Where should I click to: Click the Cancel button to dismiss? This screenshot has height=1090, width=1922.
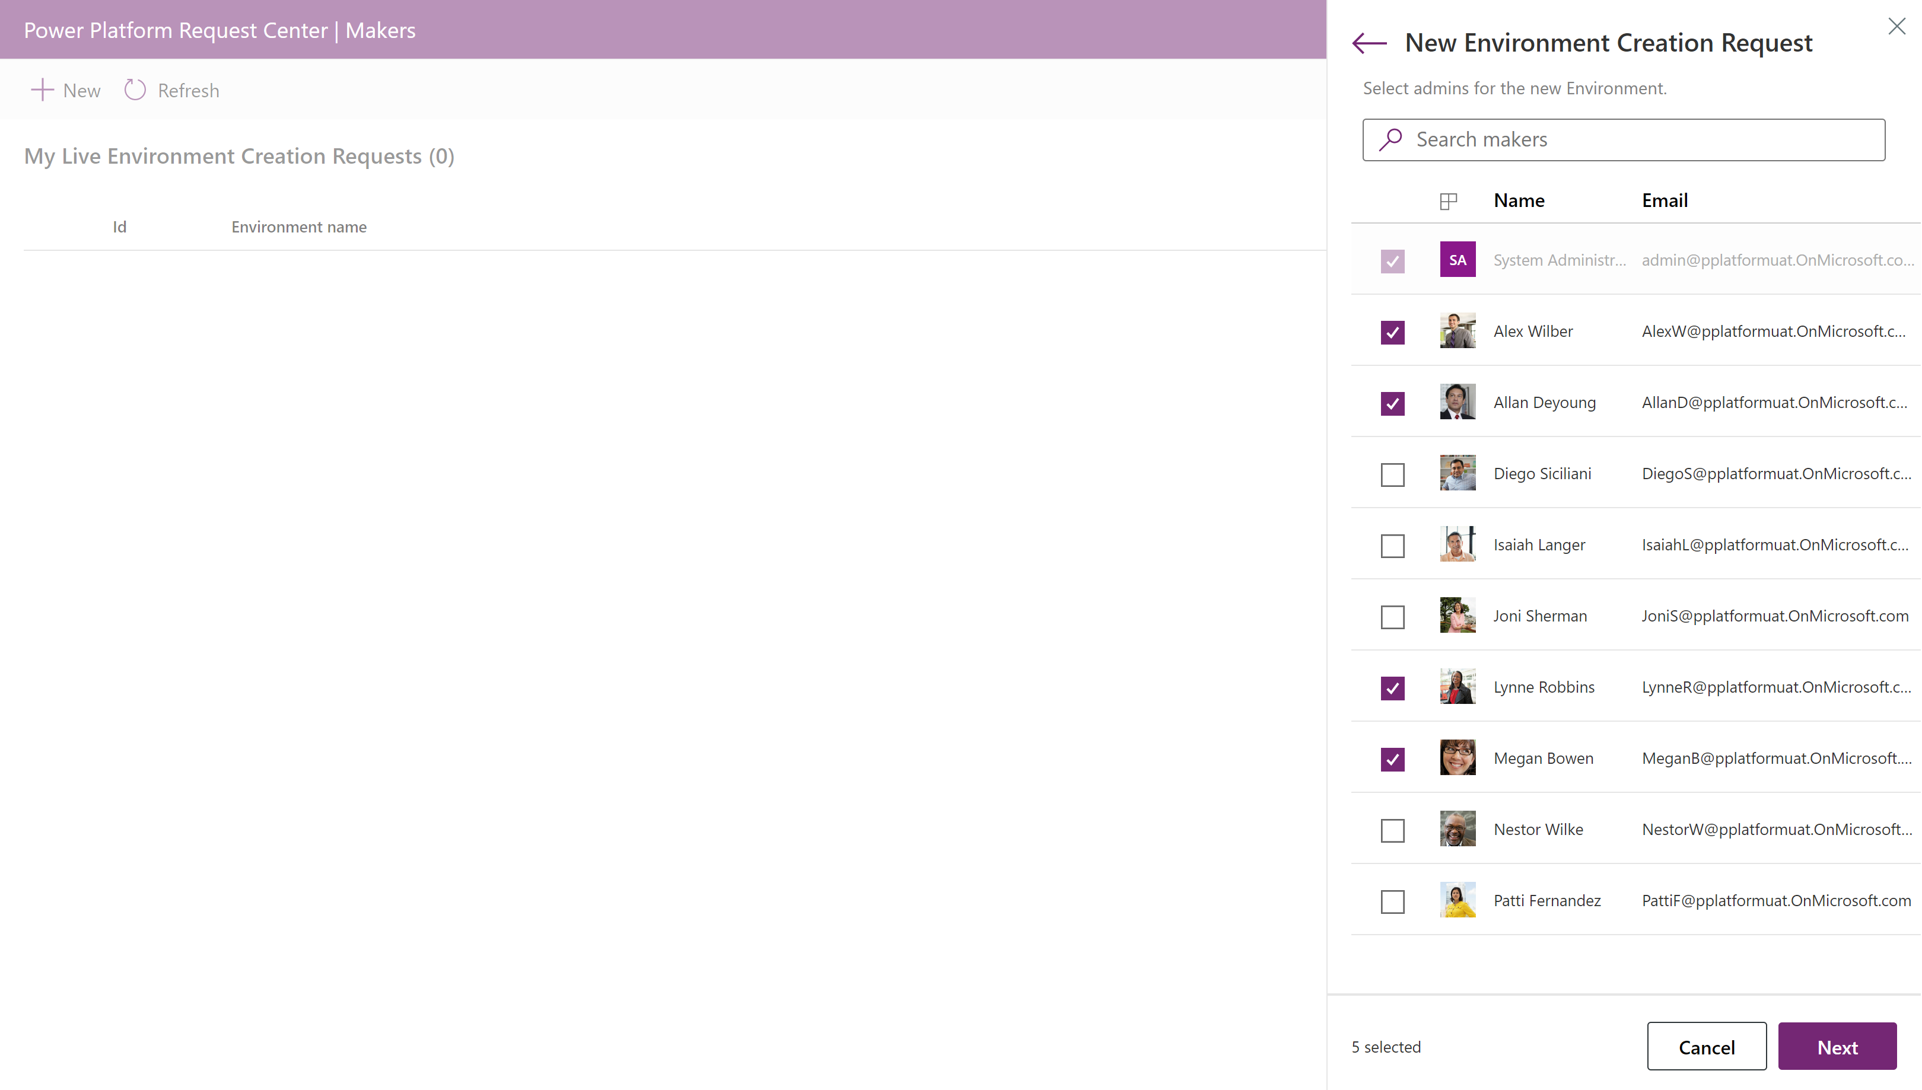point(1707,1047)
